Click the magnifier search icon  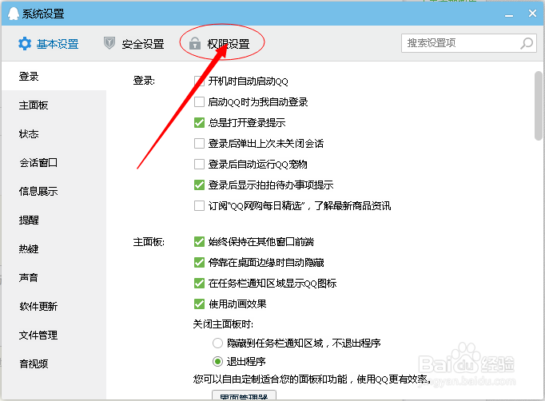point(527,43)
